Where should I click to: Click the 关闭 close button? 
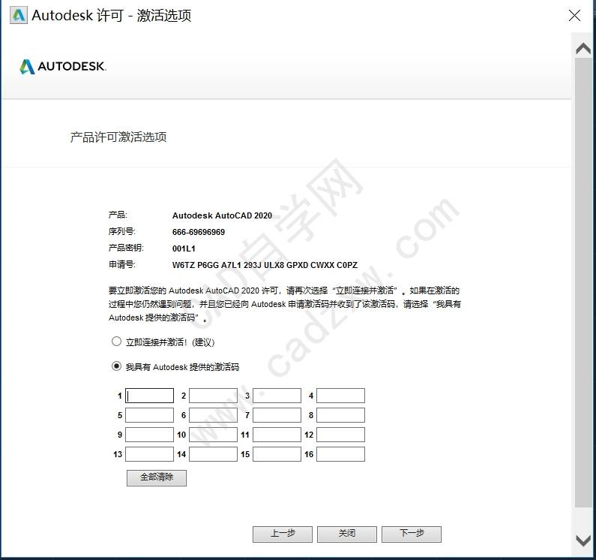point(347,534)
